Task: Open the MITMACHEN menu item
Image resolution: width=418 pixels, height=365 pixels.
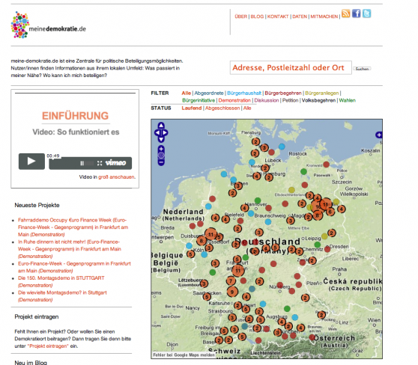Action: tap(324, 16)
